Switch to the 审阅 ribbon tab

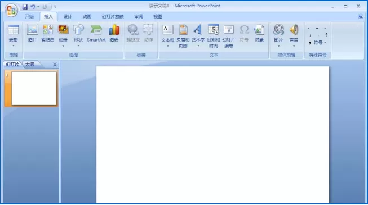tap(139, 17)
